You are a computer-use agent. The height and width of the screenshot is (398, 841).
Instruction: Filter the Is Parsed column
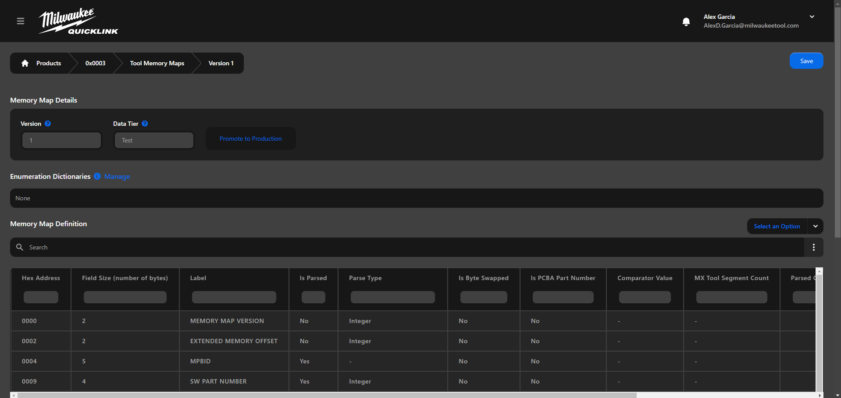[x=314, y=297]
